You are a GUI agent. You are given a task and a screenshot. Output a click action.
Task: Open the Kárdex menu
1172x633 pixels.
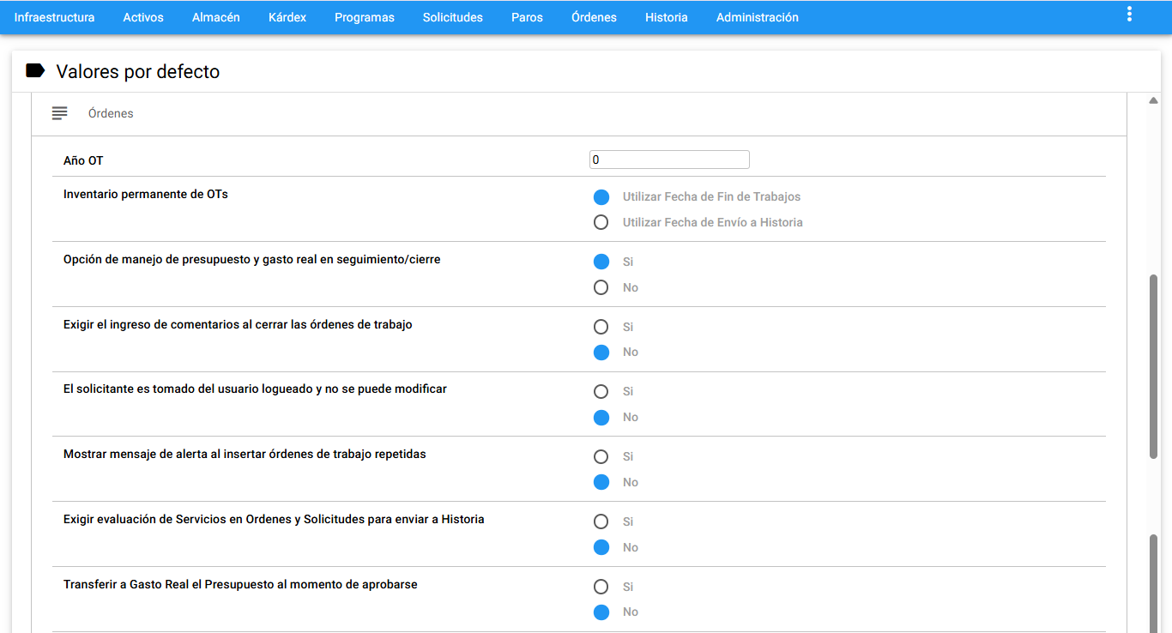pos(287,17)
